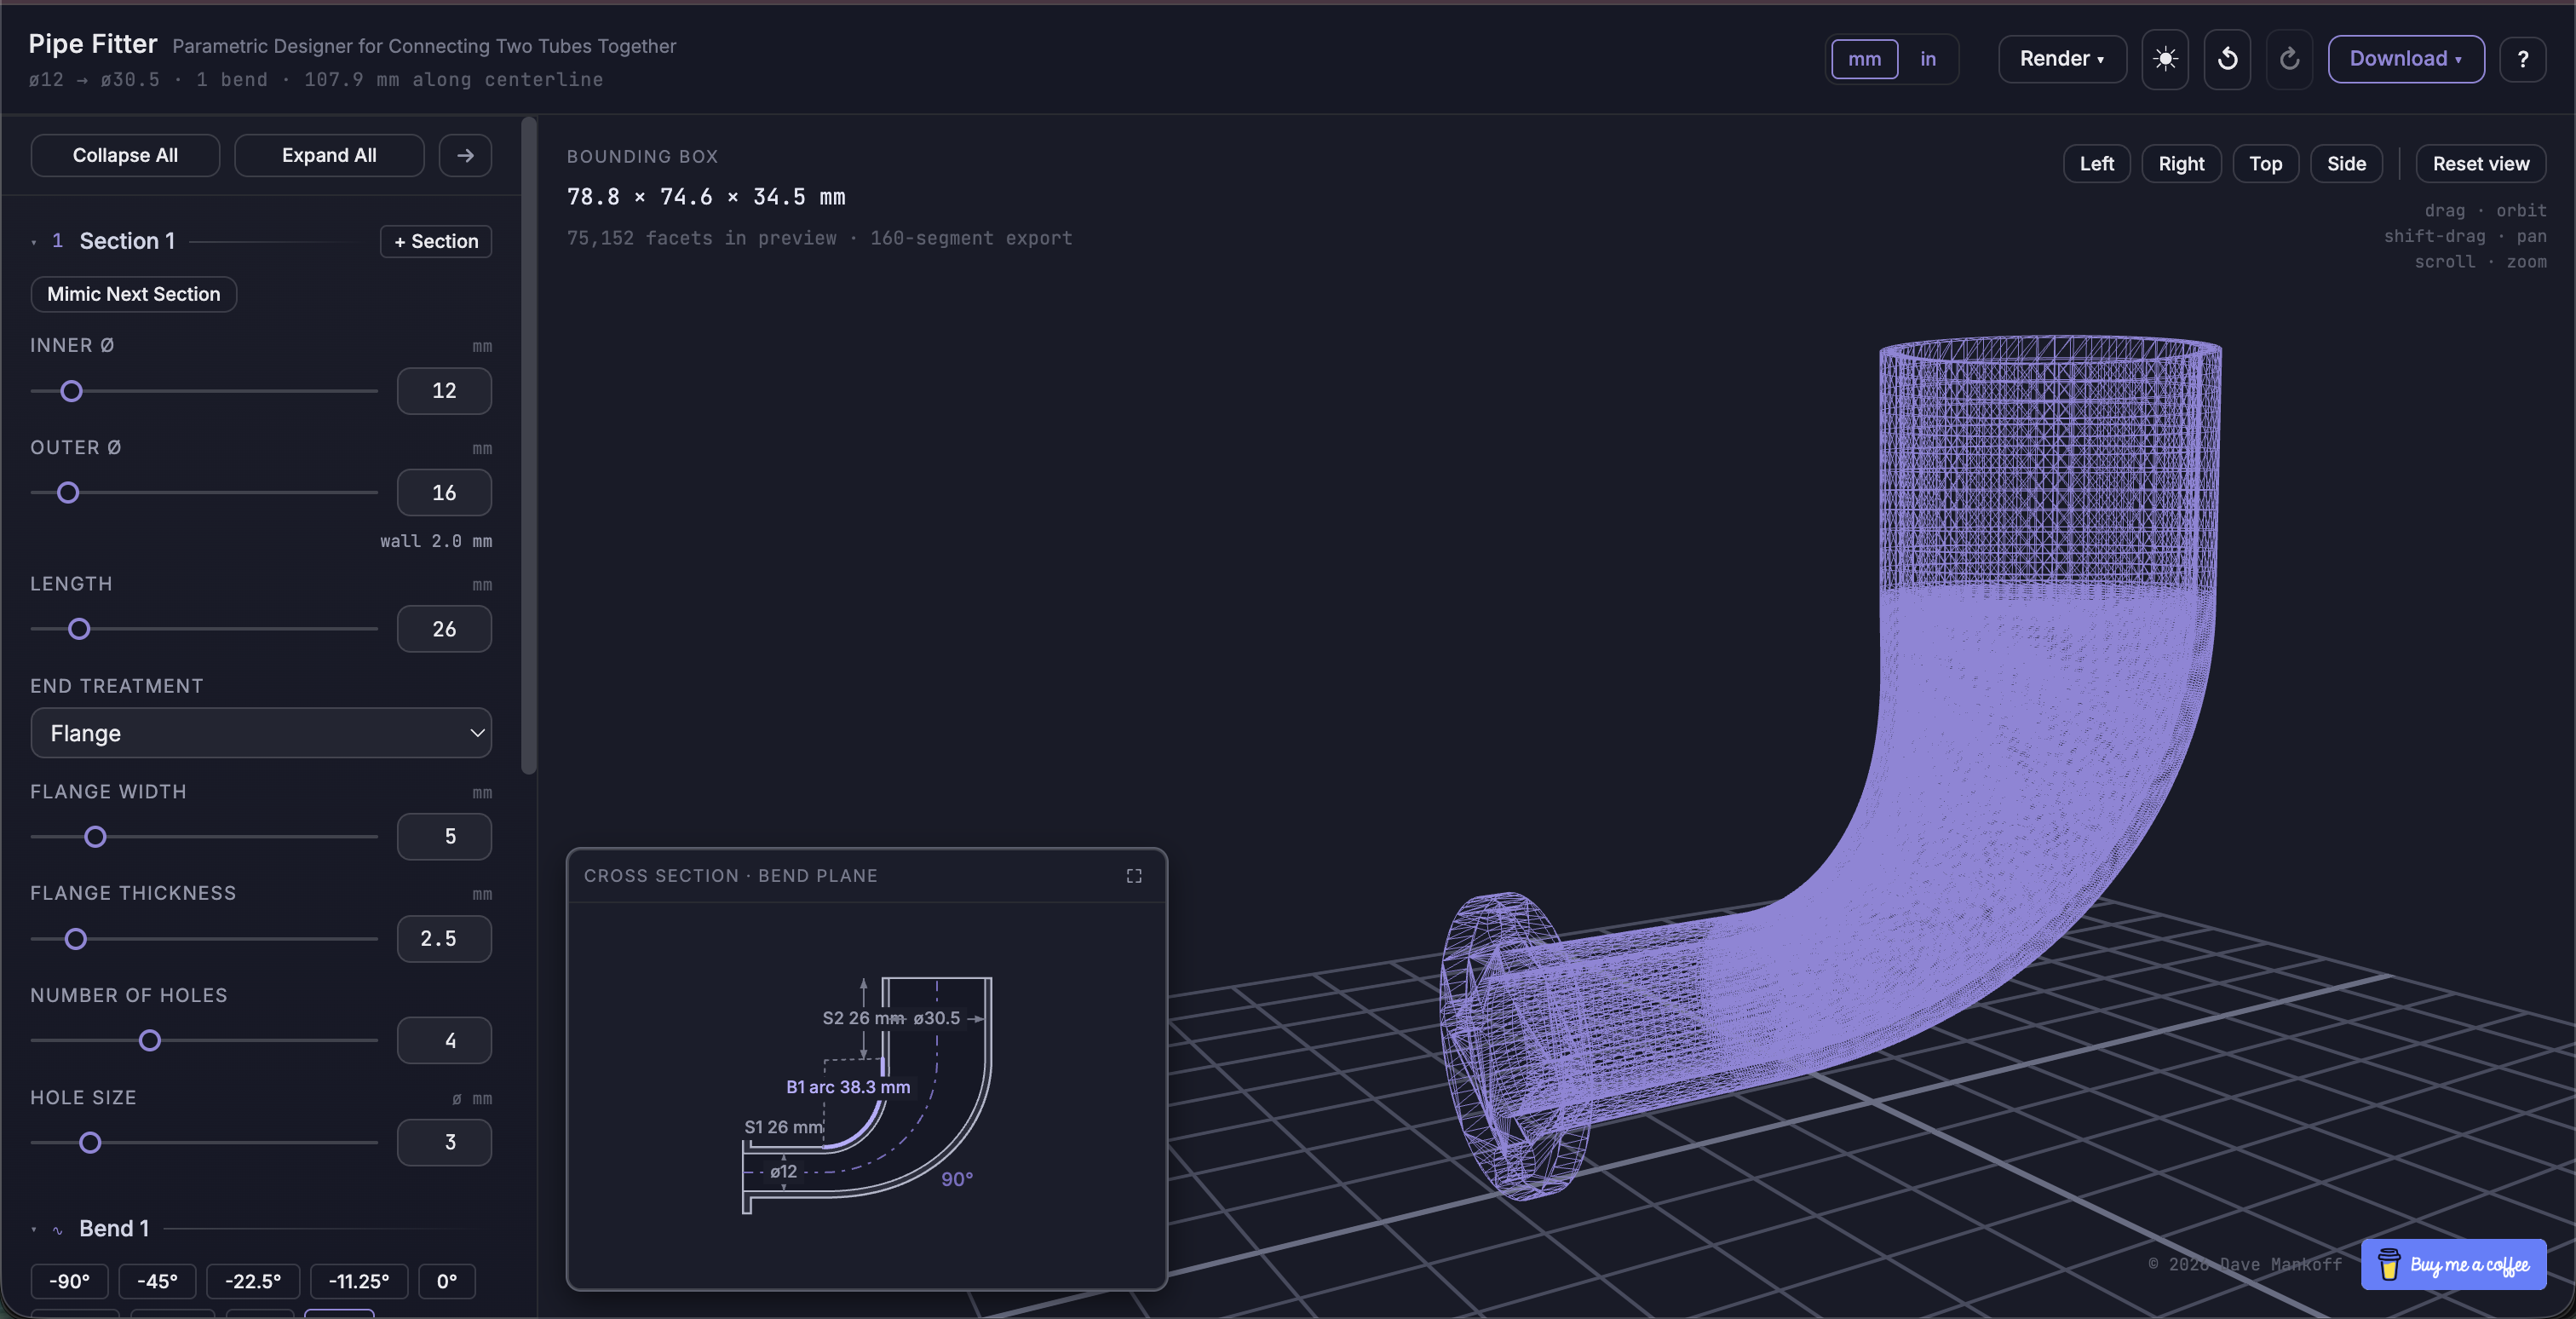The width and height of the screenshot is (2576, 1319).
Task: Click the Outer Ø value field showing 16
Action: coord(444,493)
